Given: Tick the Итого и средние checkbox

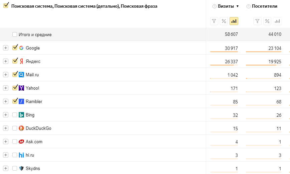Looking at the screenshot, I should 15,34.
